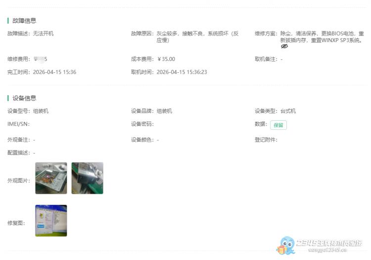Toggle the eye icon under 维修方案
Screen dimensions: 371x260
click(284, 46)
